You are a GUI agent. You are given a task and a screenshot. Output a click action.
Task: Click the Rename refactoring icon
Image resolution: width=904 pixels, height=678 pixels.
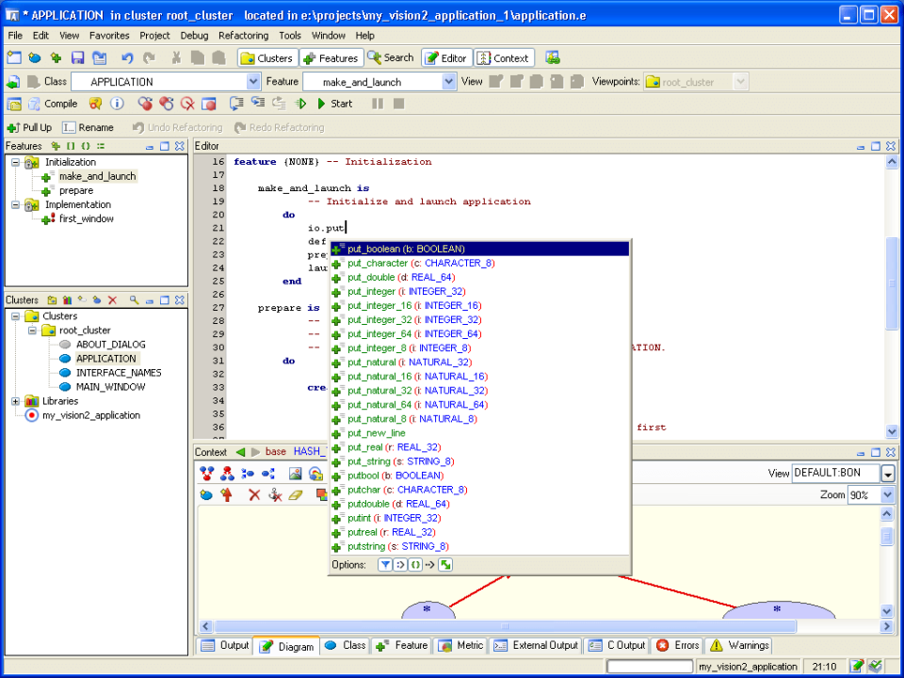71,127
